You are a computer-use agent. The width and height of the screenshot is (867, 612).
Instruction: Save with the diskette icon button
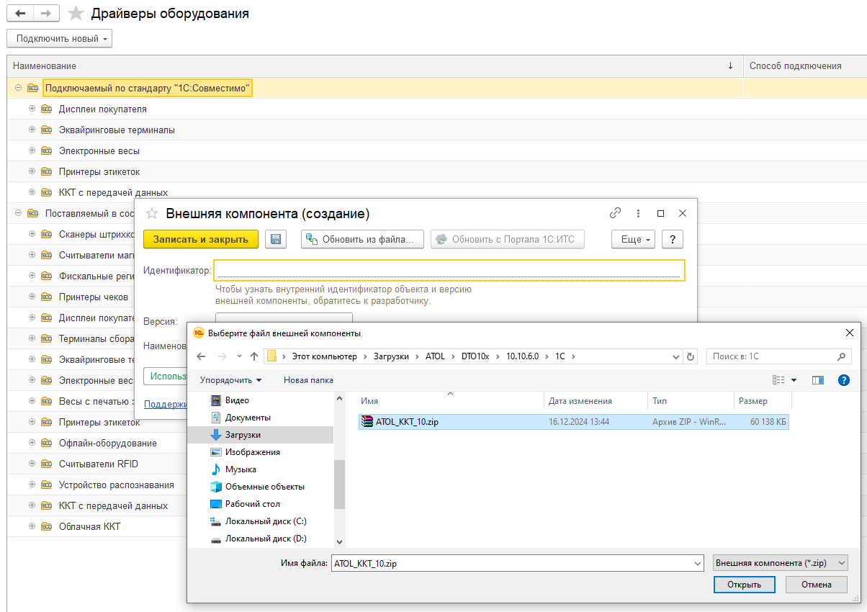click(276, 240)
